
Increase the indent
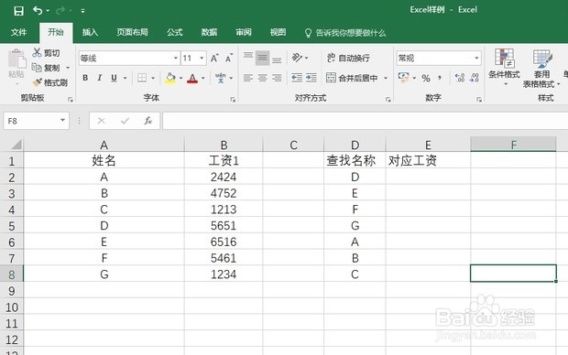point(311,78)
